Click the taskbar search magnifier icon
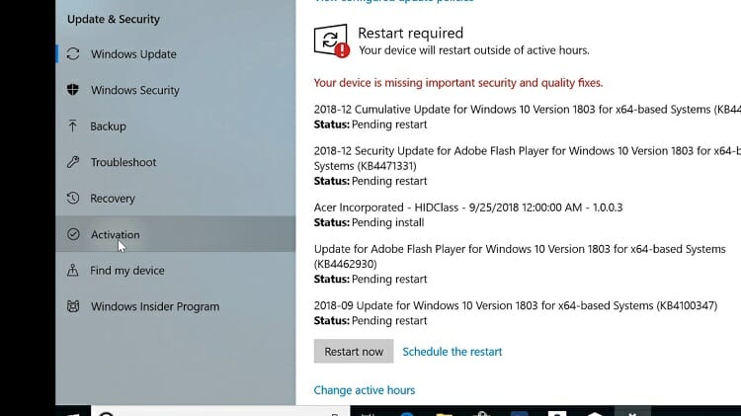The image size is (741, 416). click(x=107, y=413)
